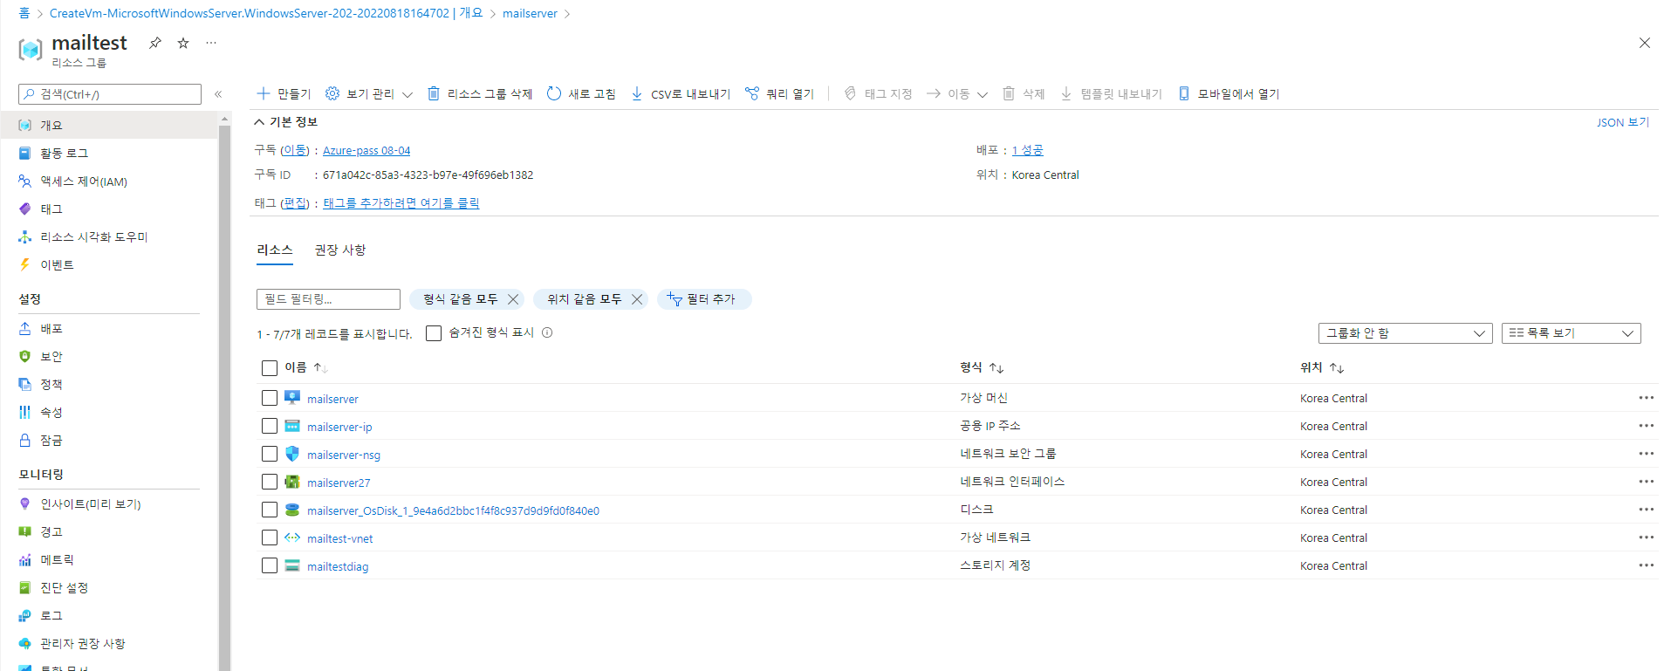Open 잠금 lock item in sidebar

coord(109,440)
